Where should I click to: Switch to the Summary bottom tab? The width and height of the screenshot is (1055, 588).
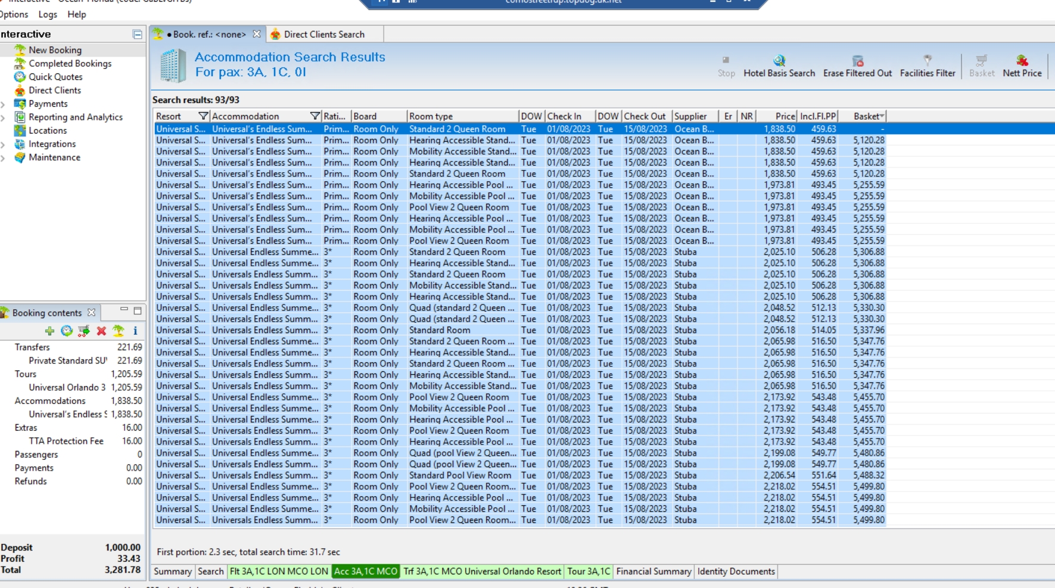click(x=173, y=572)
